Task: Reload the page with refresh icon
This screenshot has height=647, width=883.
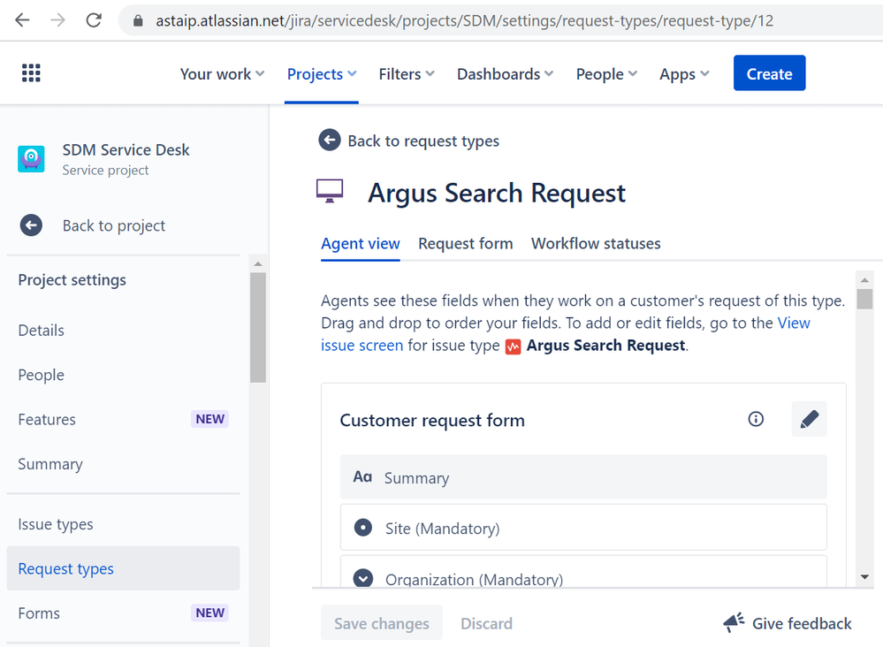Action: 94,20
